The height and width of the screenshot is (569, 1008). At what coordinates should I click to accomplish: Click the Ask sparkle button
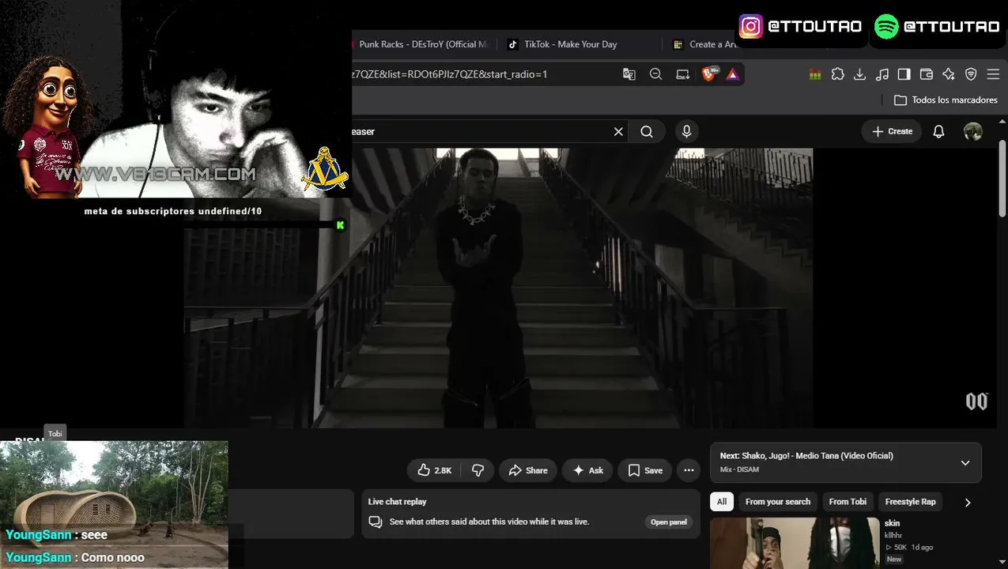587,470
